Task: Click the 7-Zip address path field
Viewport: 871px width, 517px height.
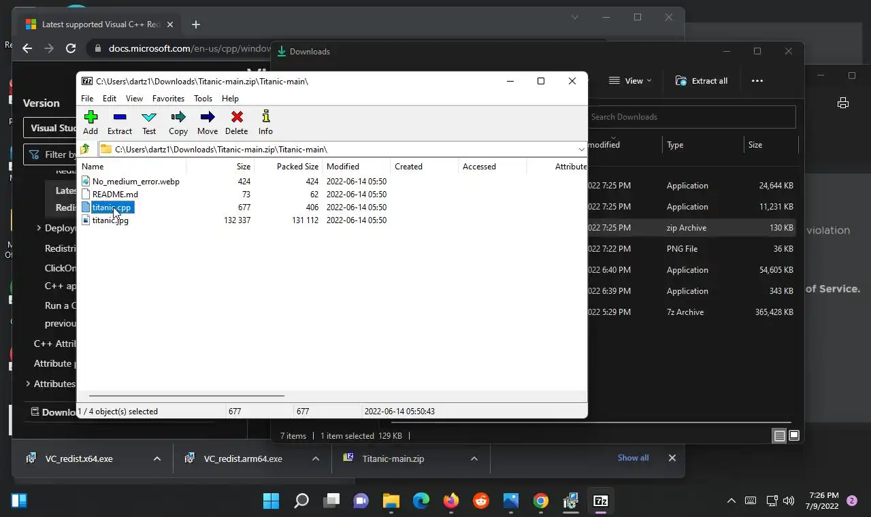Action: [x=338, y=149]
